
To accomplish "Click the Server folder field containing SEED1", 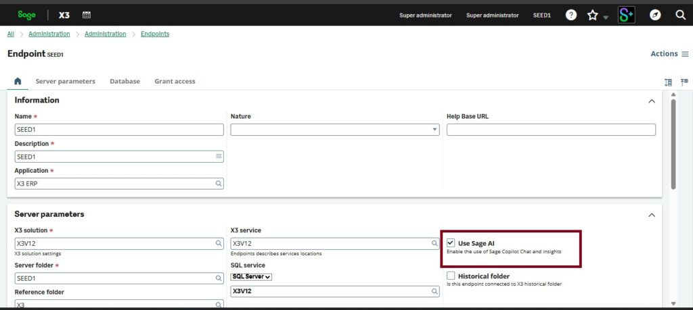I will [x=119, y=278].
